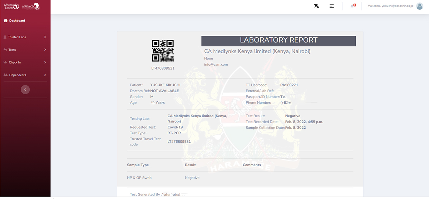
Task: Click the Check In airplane icon
Action: click(x=5, y=63)
